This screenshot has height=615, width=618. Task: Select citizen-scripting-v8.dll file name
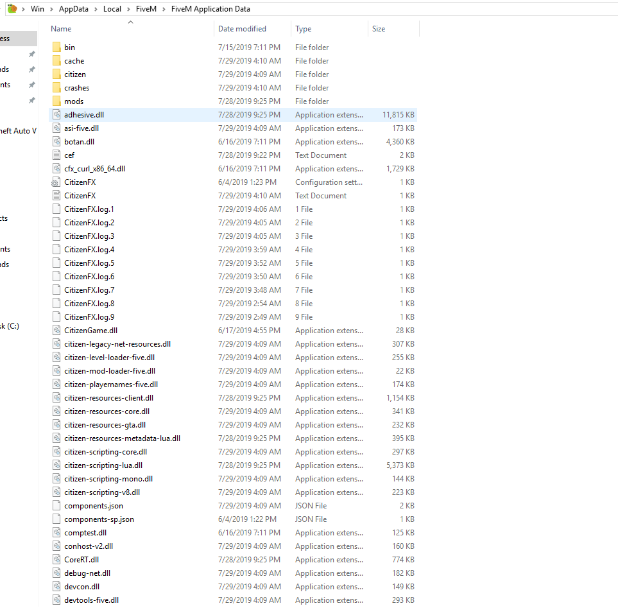(102, 492)
